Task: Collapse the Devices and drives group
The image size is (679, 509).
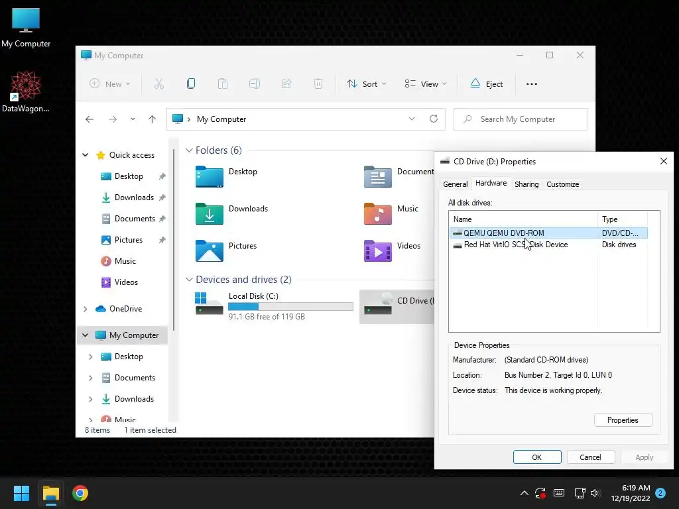Action: click(189, 280)
